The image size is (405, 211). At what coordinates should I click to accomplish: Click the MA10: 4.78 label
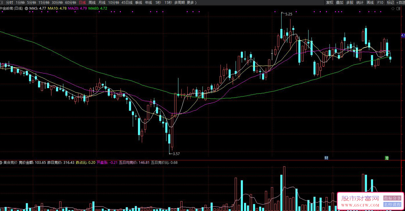pos(57,8)
